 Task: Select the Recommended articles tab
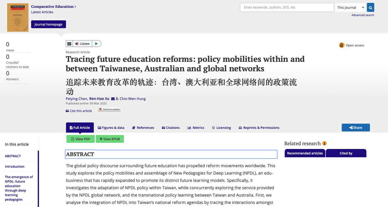(305, 153)
